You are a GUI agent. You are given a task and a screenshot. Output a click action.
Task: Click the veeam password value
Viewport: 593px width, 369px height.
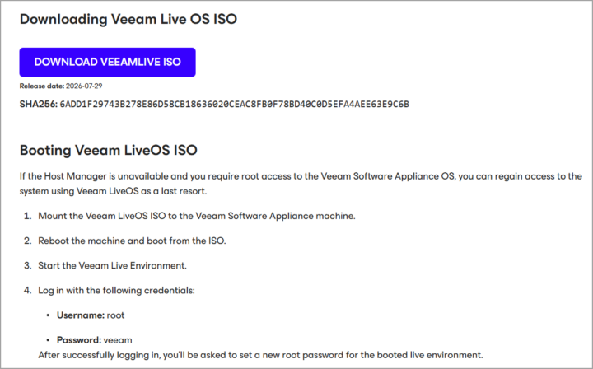pos(118,340)
